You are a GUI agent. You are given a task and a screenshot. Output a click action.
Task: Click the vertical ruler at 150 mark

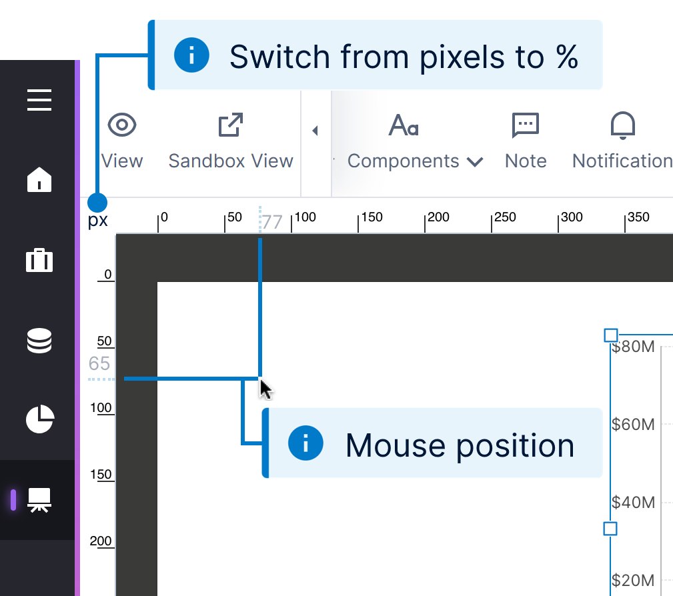coord(105,475)
